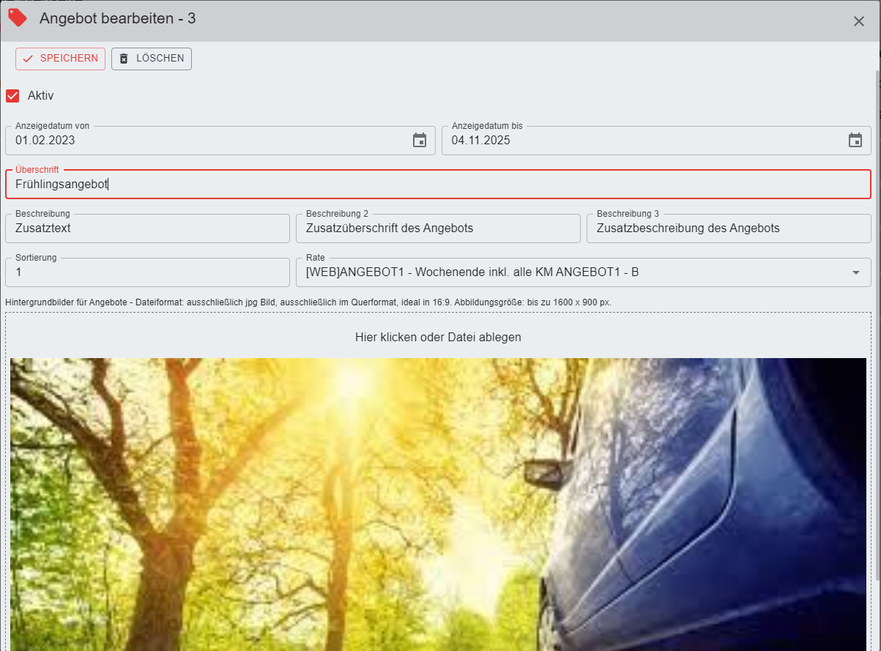This screenshot has width=881, height=651.
Task: Click the checkmark icon inside Speichern
Action: coord(29,59)
